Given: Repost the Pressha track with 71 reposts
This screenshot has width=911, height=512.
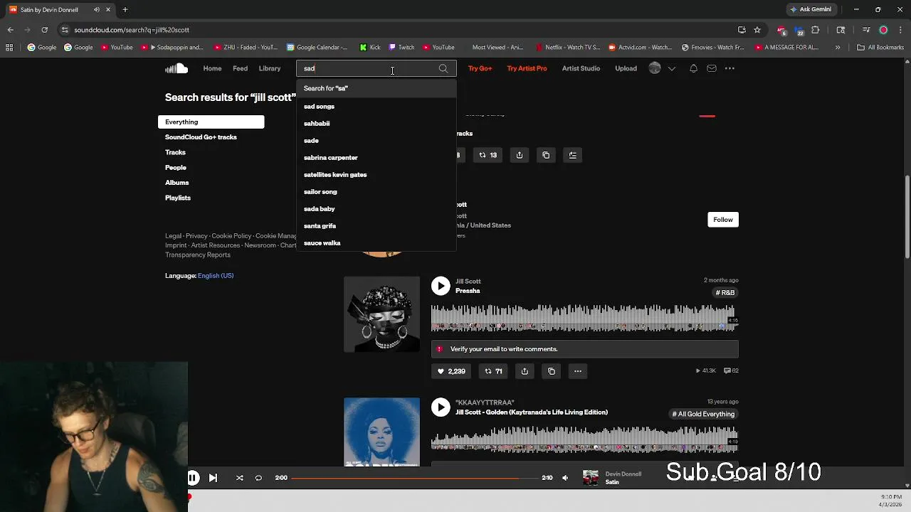Looking at the screenshot, I should (493, 371).
